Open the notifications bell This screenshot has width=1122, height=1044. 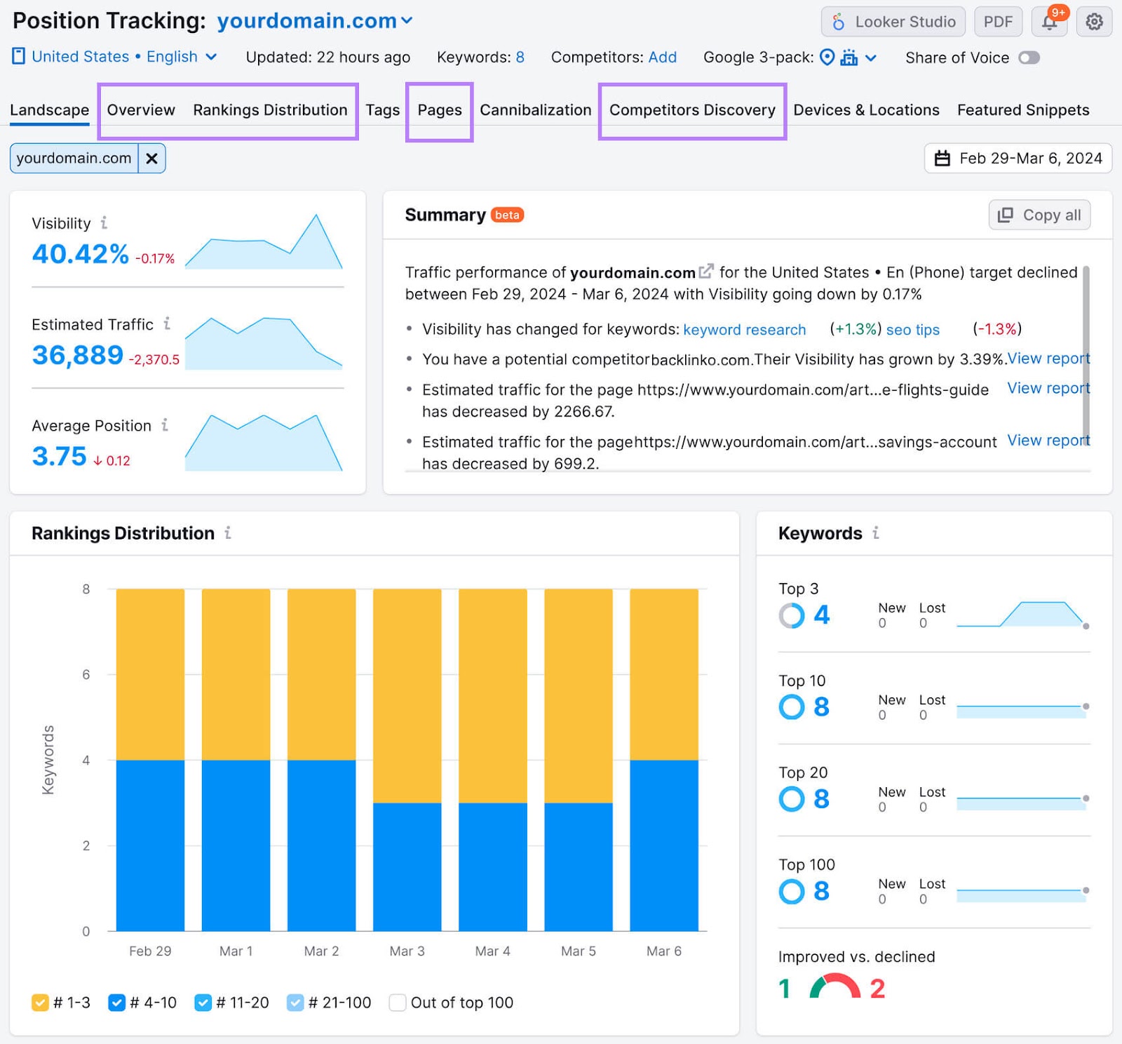[1050, 21]
